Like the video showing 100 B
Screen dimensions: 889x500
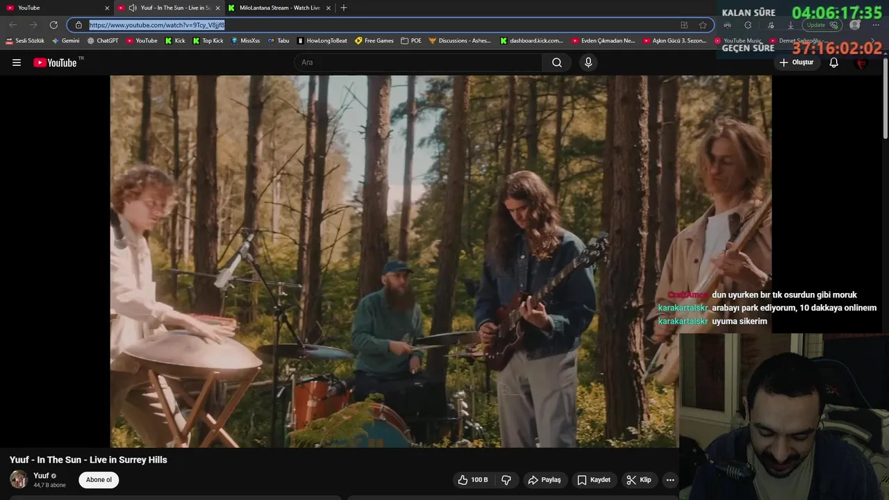[x=473, y=480]
